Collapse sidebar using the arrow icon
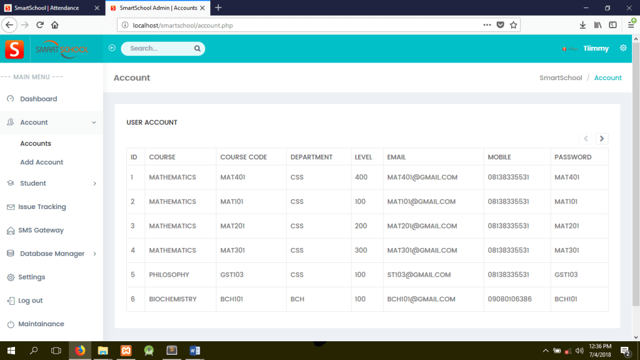Image resolution: width=640 pixels, height=360 pixels. click(112, 48)
